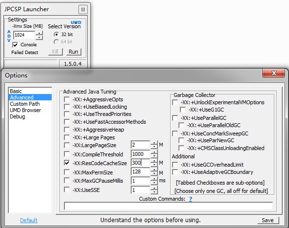Select Advanced in the Options category list
289x228 pixels.
(30, 97)
